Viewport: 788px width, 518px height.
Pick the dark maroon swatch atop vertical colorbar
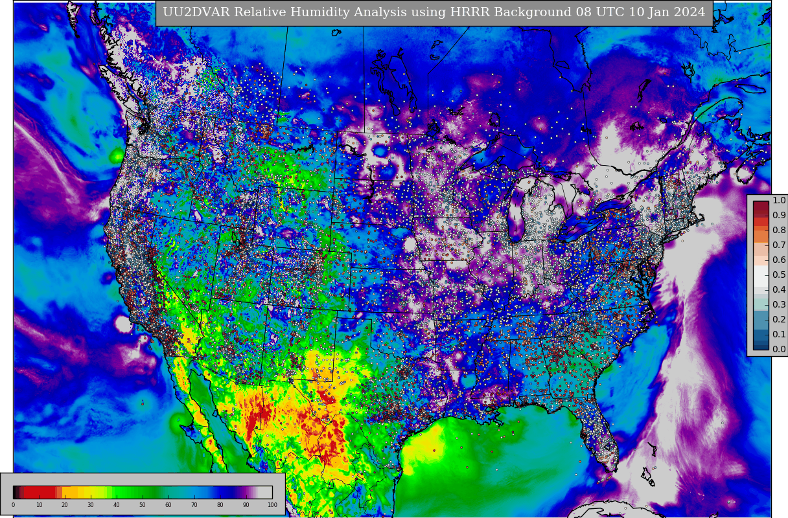point(761,207)
